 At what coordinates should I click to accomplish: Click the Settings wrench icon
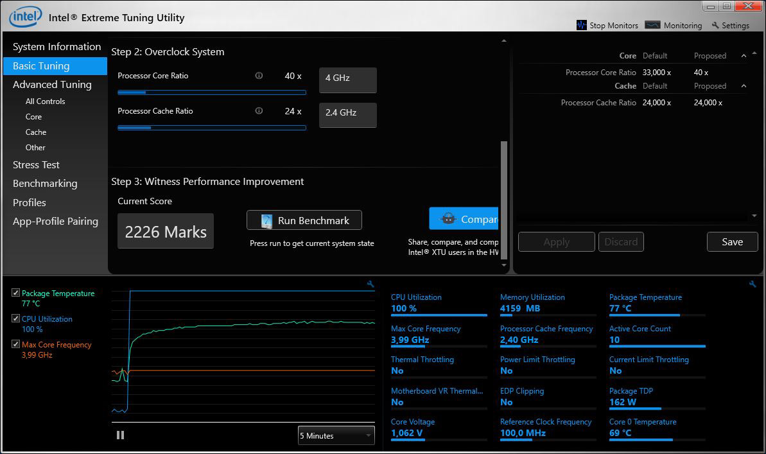[715, 25]
